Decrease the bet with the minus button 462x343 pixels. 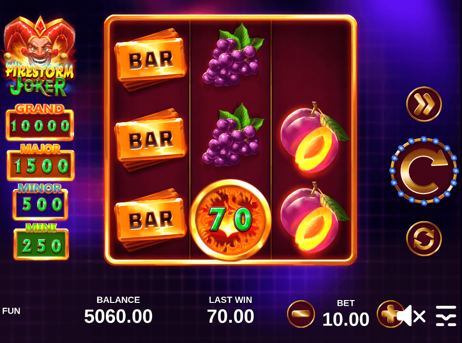(301, 314)
